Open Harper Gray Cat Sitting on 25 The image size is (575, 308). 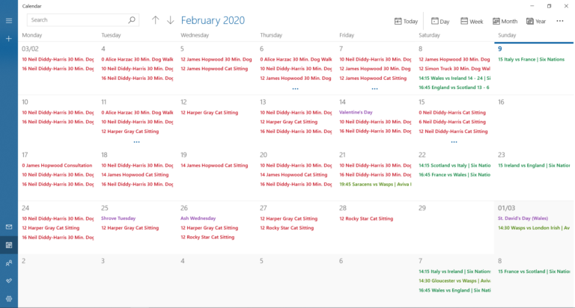(130, 228)
